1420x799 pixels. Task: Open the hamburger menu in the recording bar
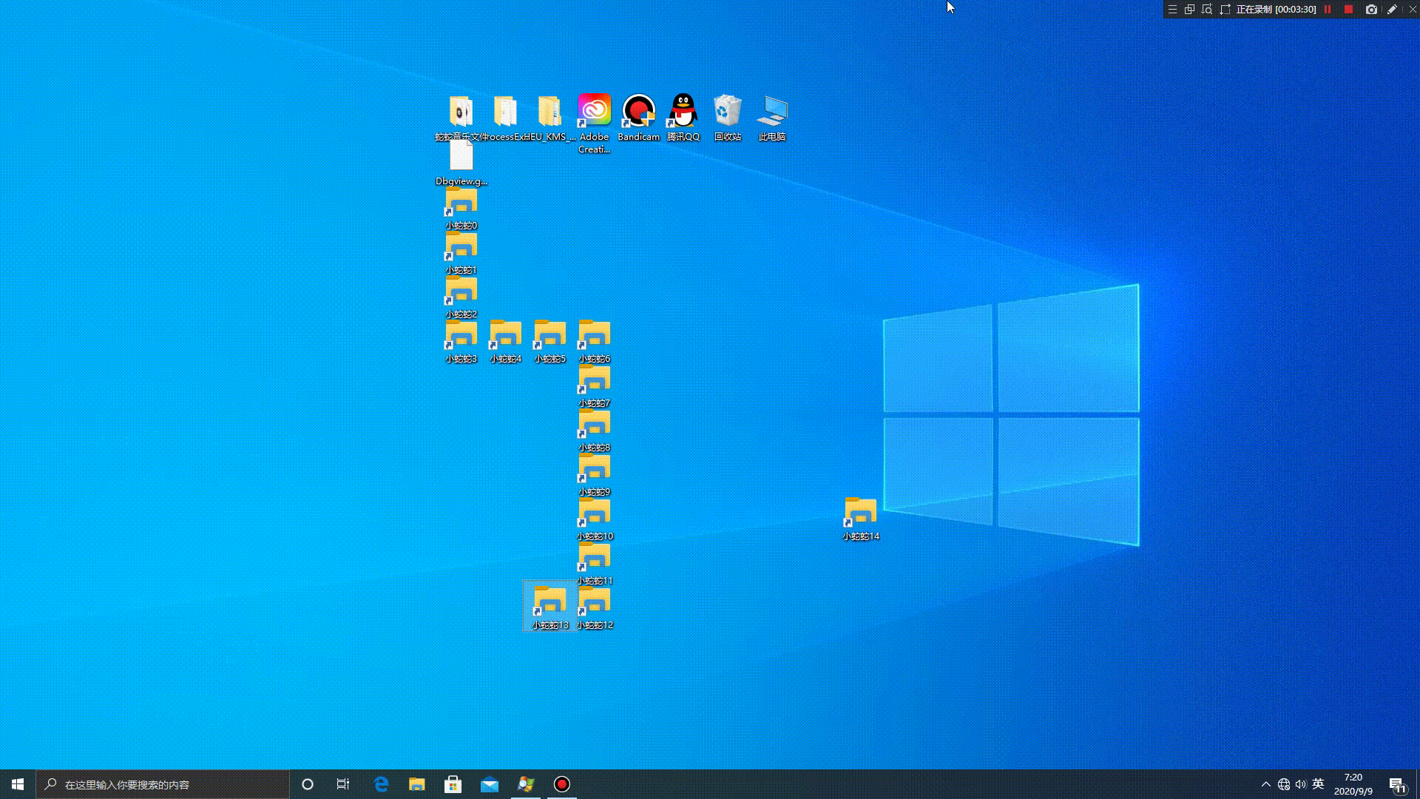(x=1172, y=10)
